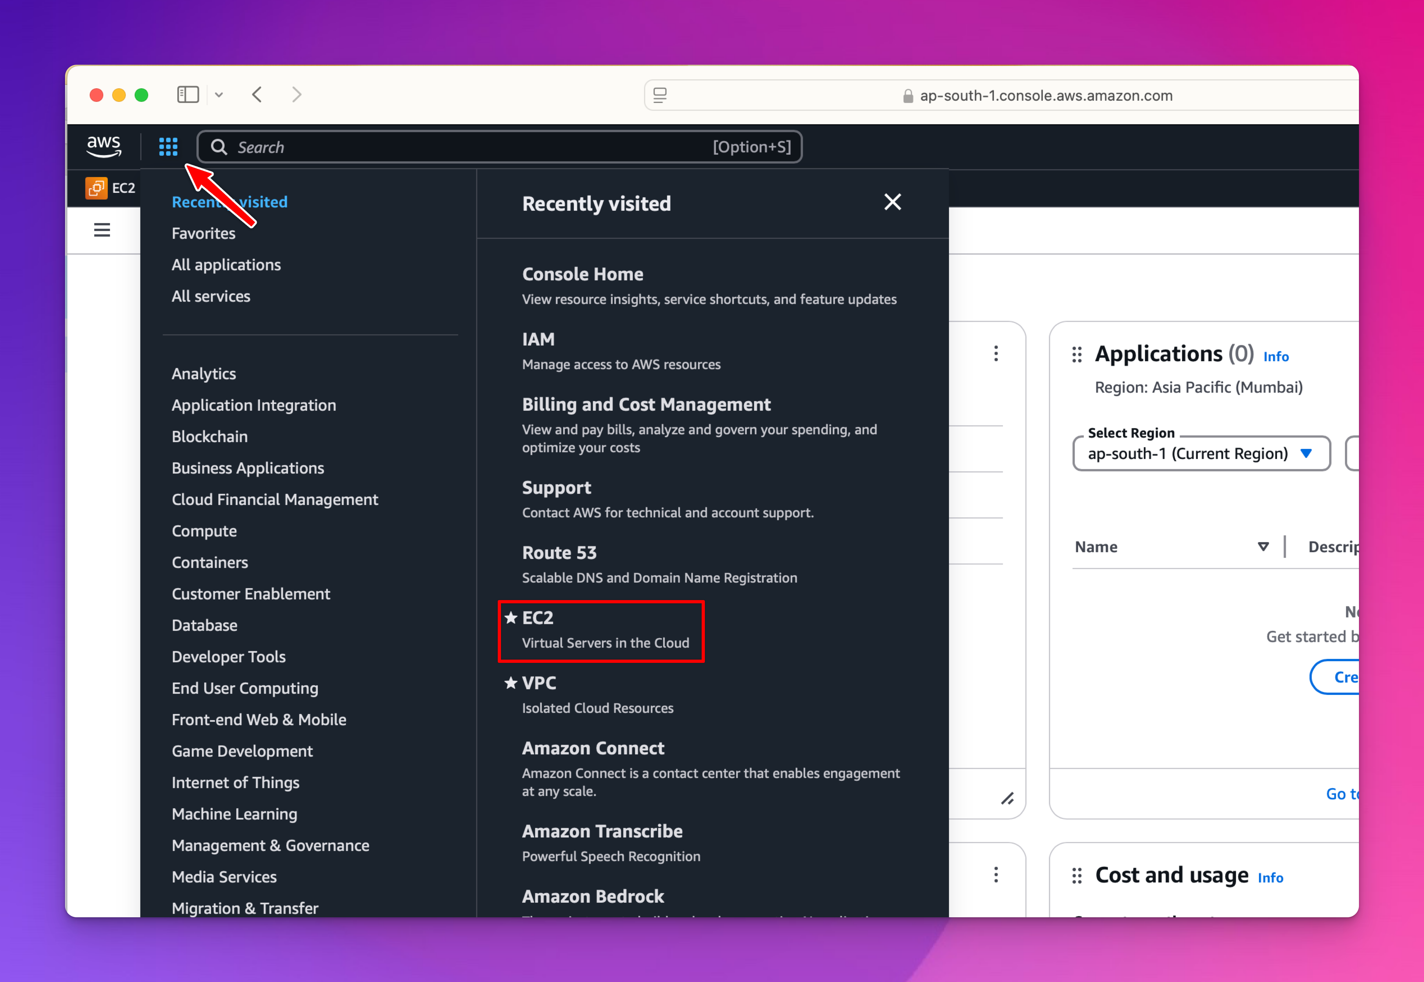Image resolution: width=1424 pixels, height=982 pixels.
Task: Open the hamburger navigation menu
Action: (102, 230)
